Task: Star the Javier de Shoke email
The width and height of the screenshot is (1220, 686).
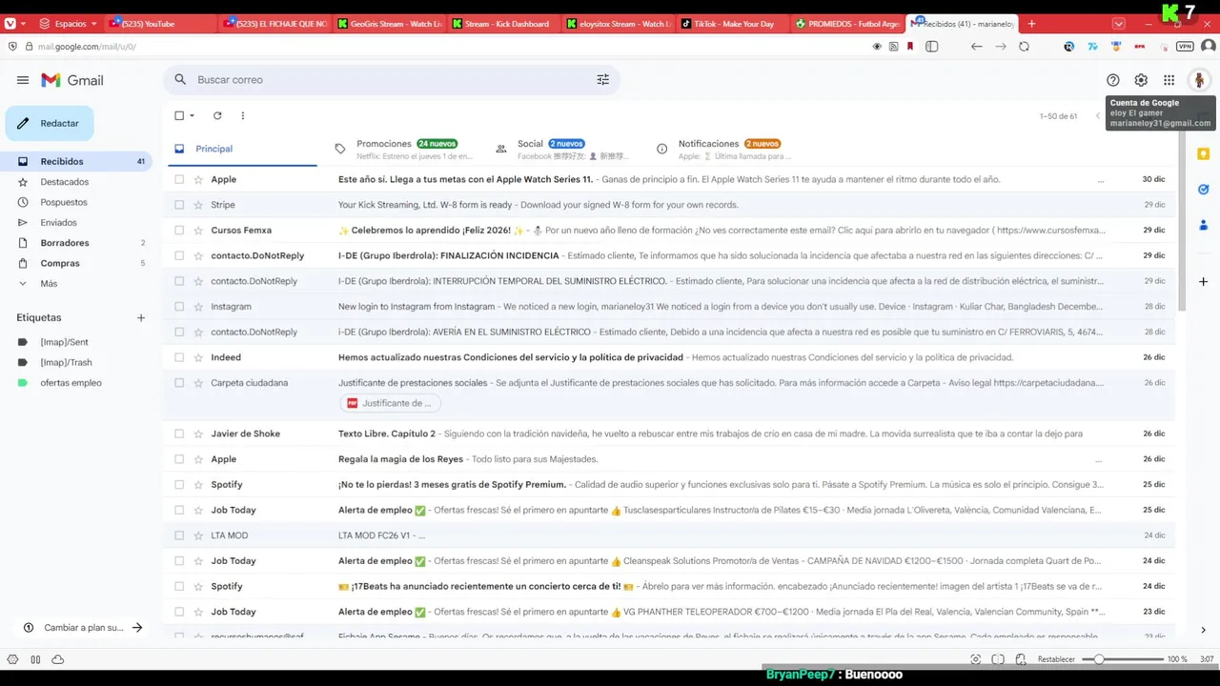Action: click(198, 434)
